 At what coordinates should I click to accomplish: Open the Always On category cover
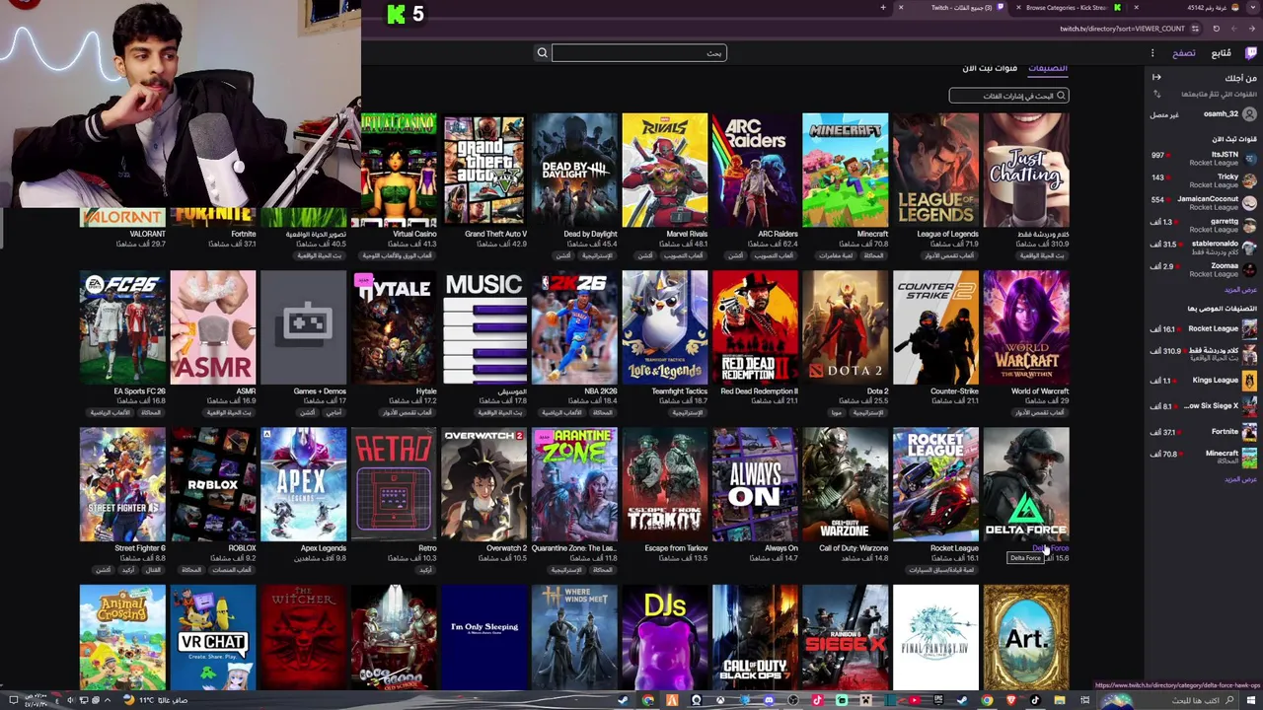[x=755, y=484]
